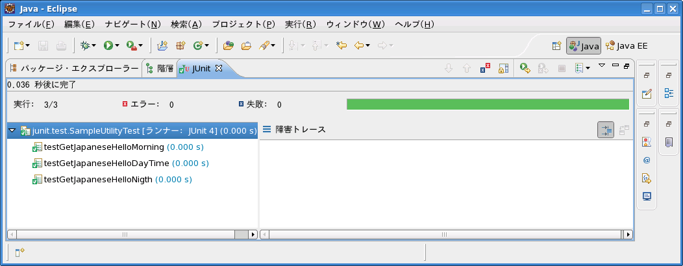Click the Console monitor fast view icon
This screenshot has height=266, width=683.
click(x=647, y=196)
